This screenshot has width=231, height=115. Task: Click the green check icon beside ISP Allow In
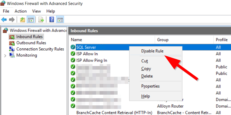tap(73, 54)
